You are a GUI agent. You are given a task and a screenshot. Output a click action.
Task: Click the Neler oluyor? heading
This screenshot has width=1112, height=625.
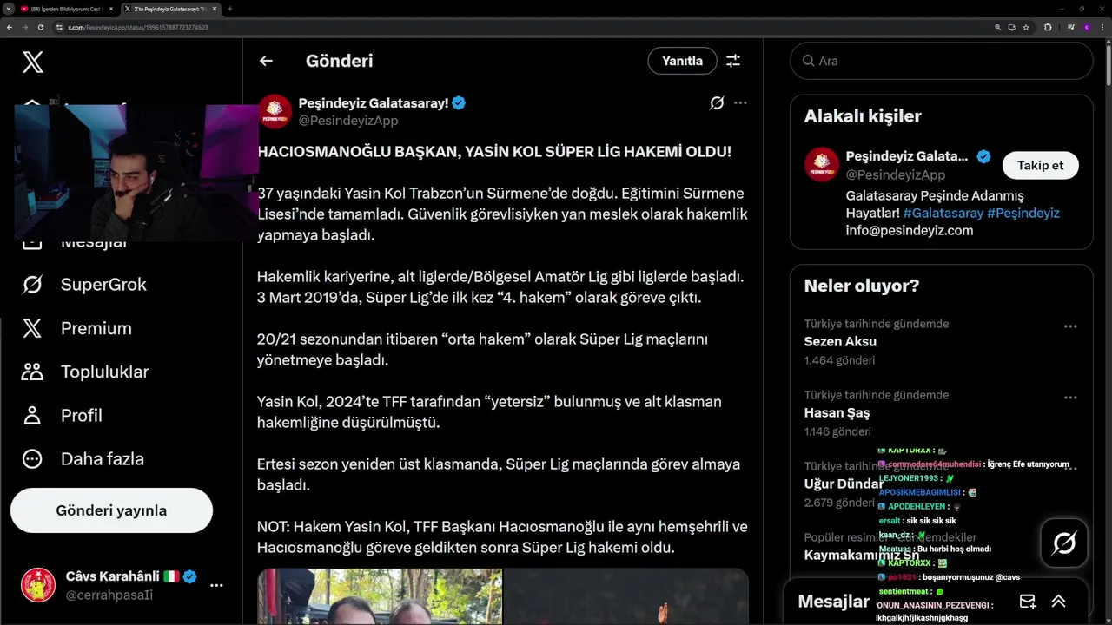click(x=862, y=286)
